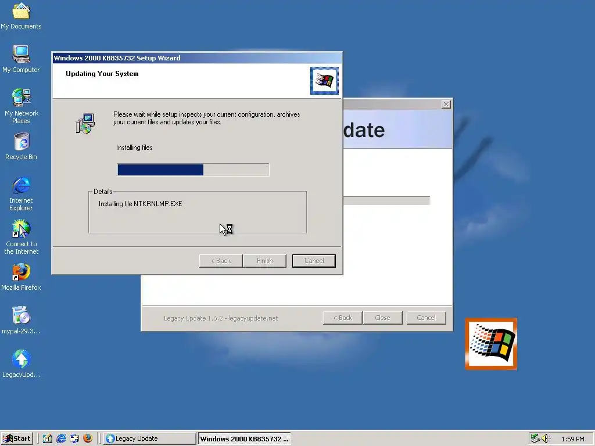Close the Legacy Update window with the X
This screenshot has width=595, height=446.
point(446,105)
